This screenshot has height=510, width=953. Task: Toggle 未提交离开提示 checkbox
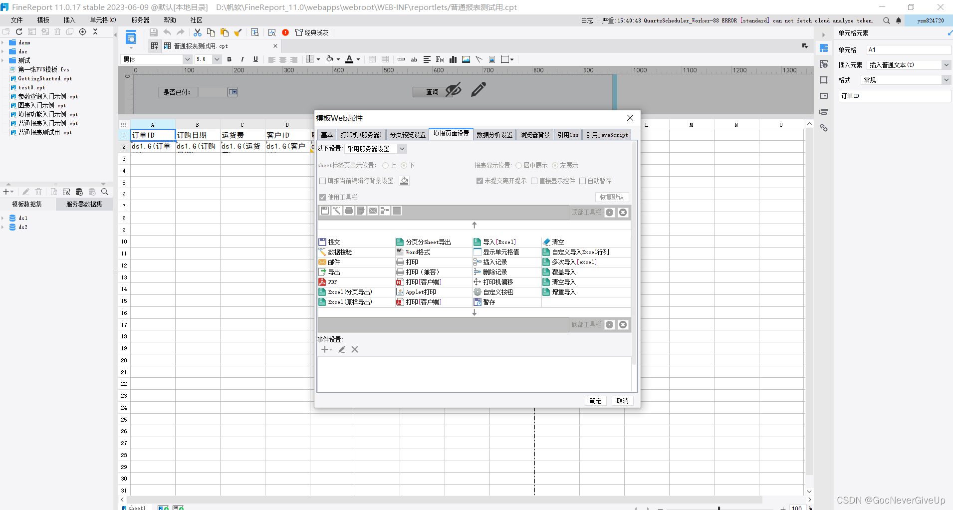(x=479, y=181)
